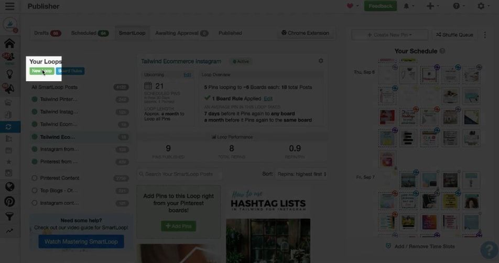Click the account avatar logo
Viewport: 499px width, 263px height.
pyautogui.click(x=10, y=25)
